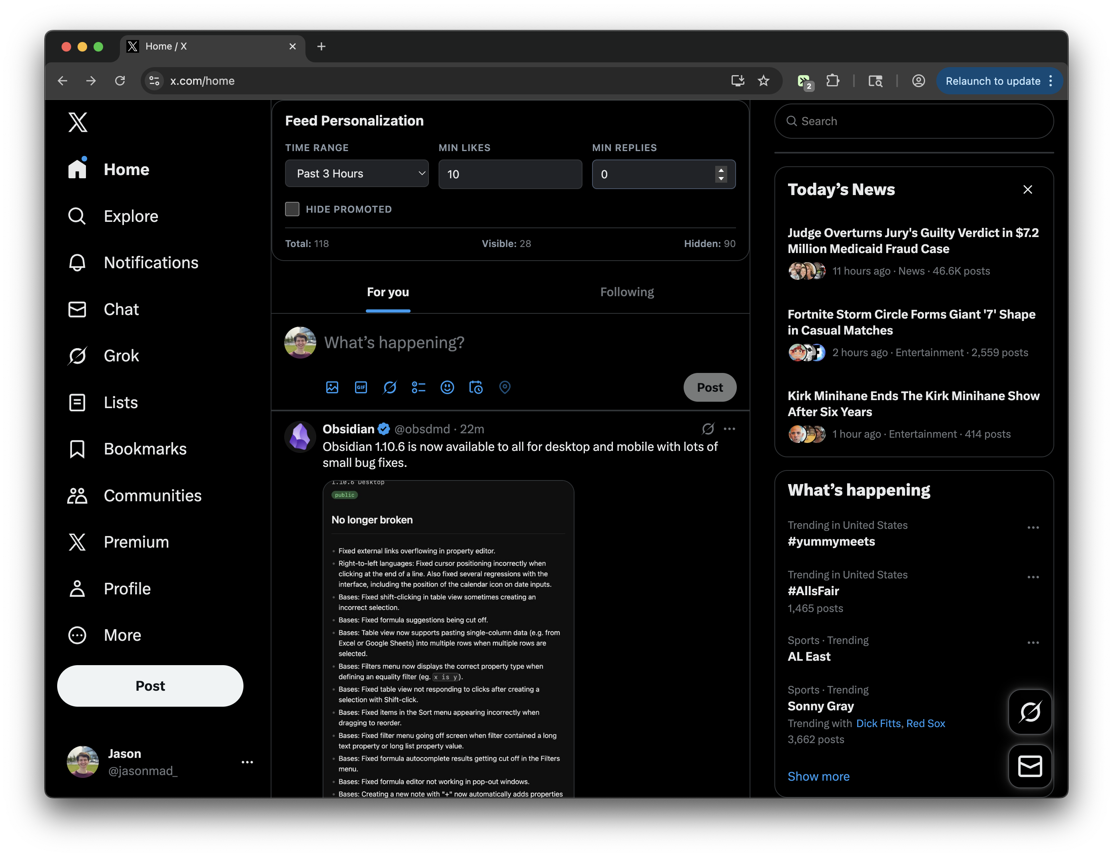1113x857 pixels.
Task: Open the Time Range dropdown
Action: pos(357,174)
